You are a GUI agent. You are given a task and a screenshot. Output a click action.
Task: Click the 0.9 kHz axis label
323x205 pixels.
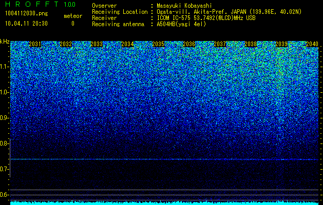pos(5,118)
